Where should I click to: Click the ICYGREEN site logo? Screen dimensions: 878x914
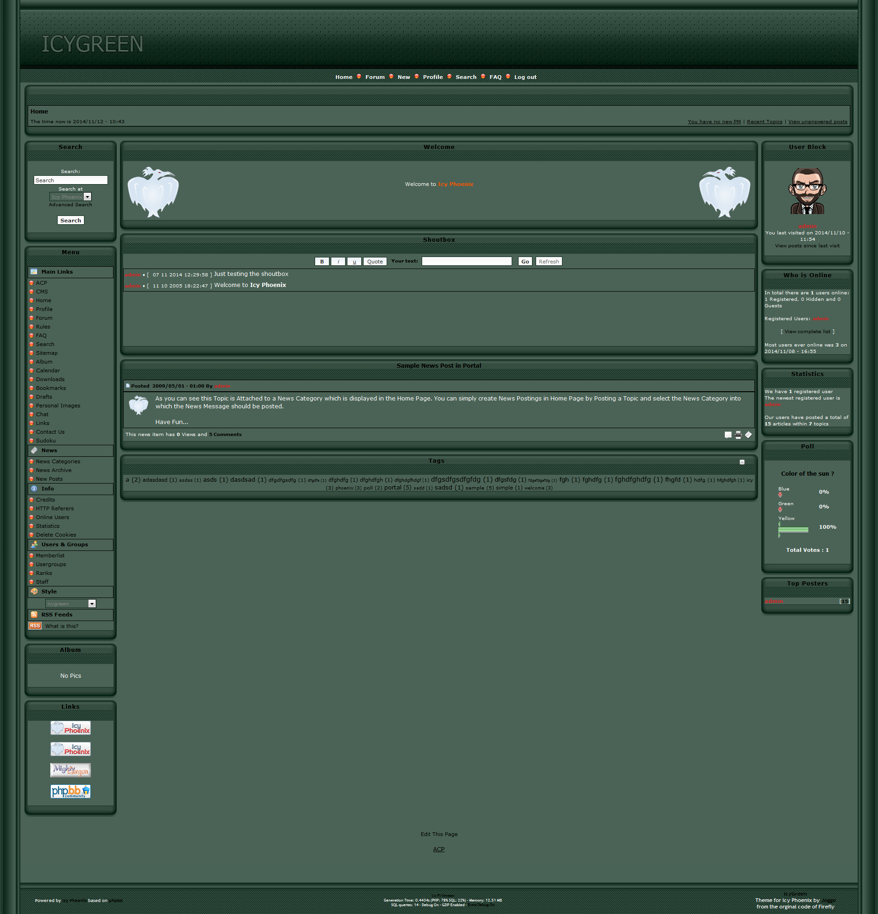click(x=92, y=44)
